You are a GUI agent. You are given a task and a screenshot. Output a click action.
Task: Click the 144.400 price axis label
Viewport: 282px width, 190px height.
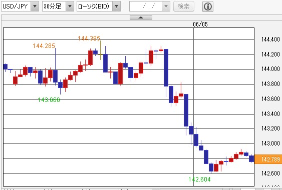pyautogui.click(x=270, y=39)
